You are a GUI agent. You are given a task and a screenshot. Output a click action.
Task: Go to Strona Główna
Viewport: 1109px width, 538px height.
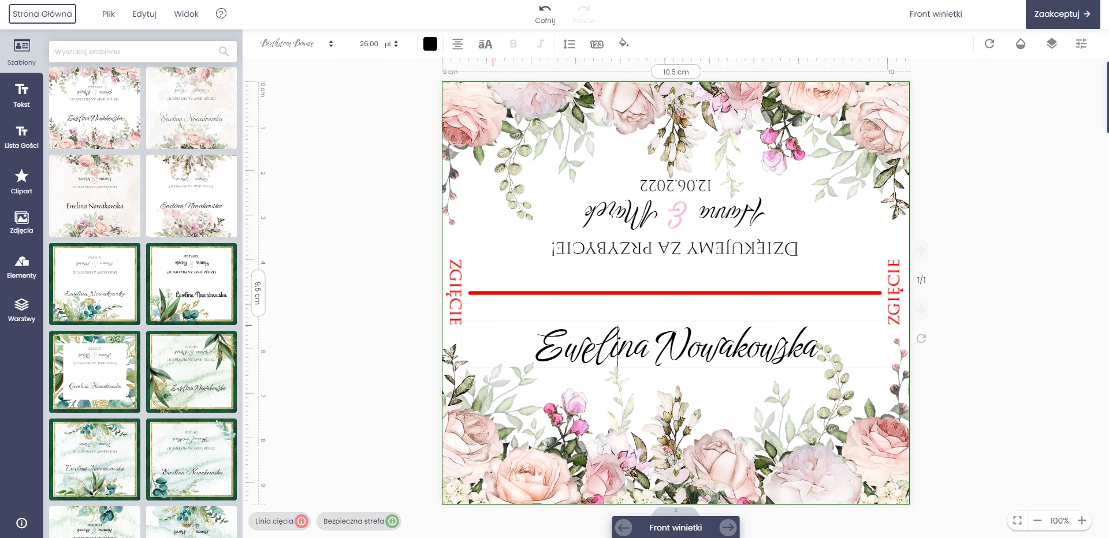(x=42, y=14)
